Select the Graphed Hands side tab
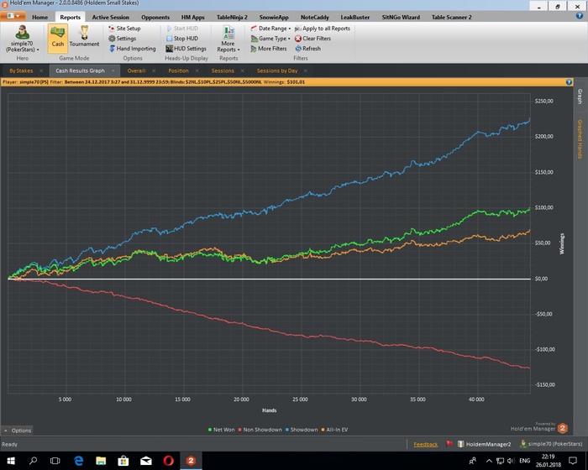 pyautogui.click(x=580, y=139)
